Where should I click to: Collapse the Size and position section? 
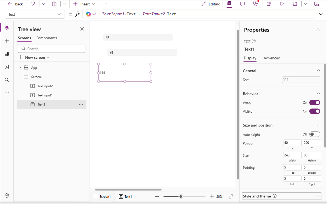pos(318,125)
